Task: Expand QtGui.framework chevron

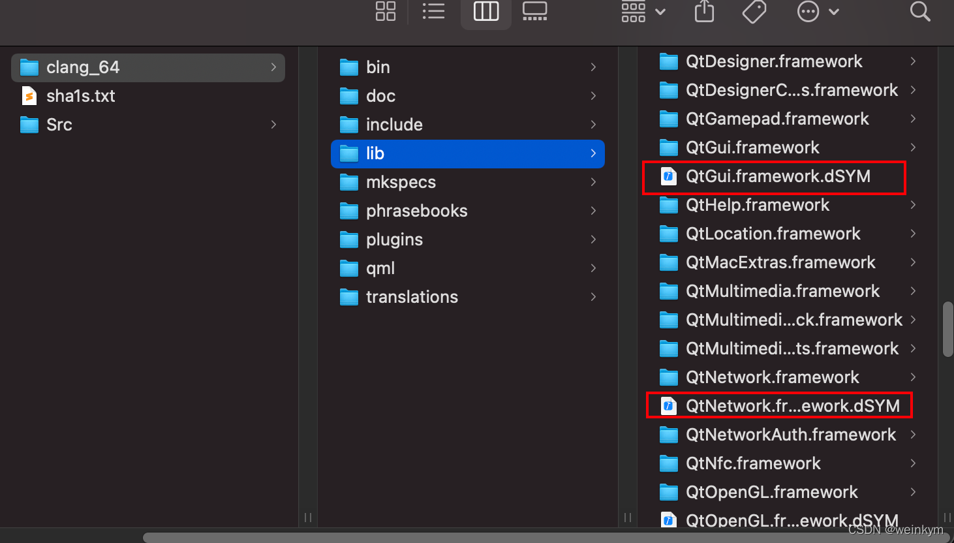Action: (913, 147)
